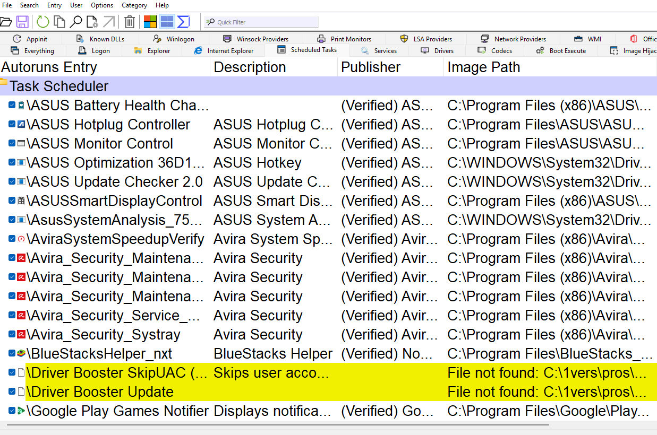The height and width of the screenshot is (435, 657).
Task: Click the ASUS Hotplug Controller row icon
Action: click(21, 125)
